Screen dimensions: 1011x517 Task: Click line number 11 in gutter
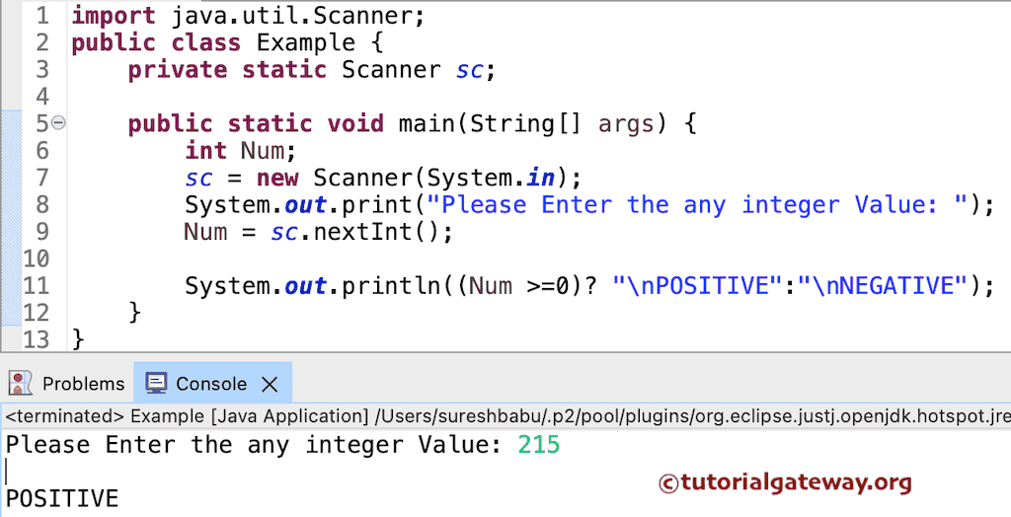point(37,285)
